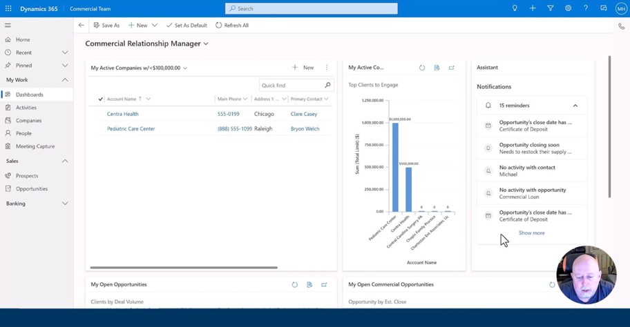Call phone number (888) 555-1099
This screenshot has height=327, width=630.
coord(235,129)
